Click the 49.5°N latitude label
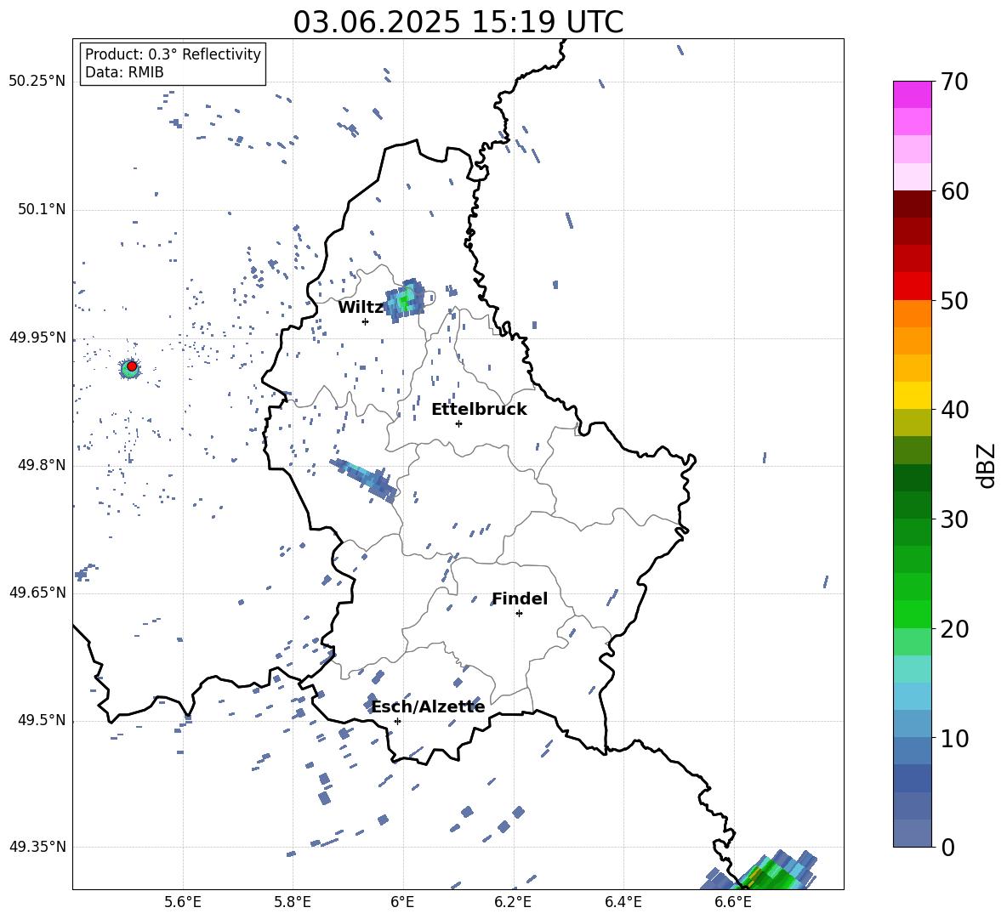This screenshot has width=1007, height=919. 41,720
